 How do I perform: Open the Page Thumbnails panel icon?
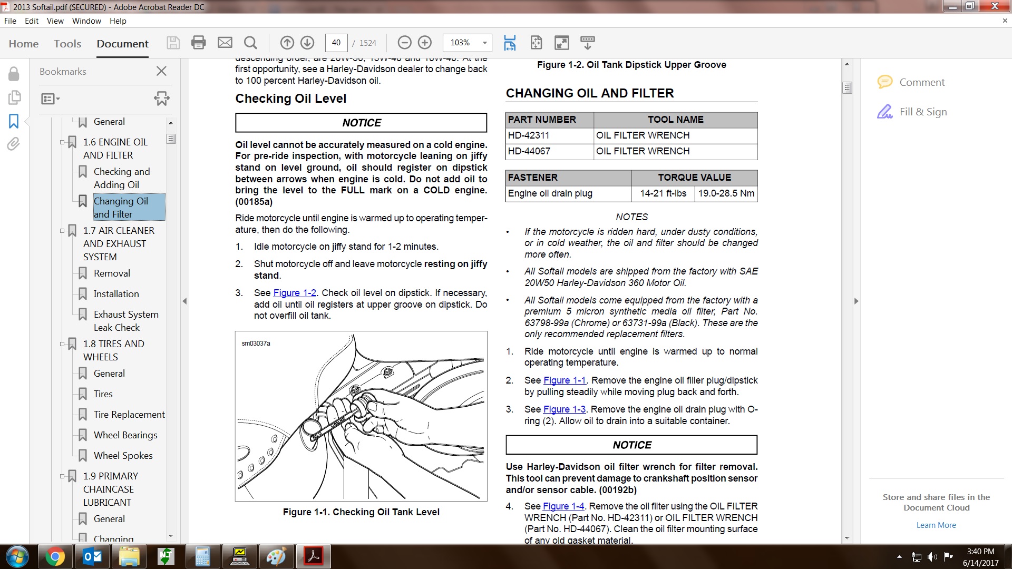click(x=14, y=97)
